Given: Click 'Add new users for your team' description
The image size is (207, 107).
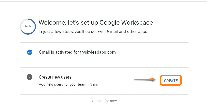Looking at the screenshot, I should [x=62, y=84].
